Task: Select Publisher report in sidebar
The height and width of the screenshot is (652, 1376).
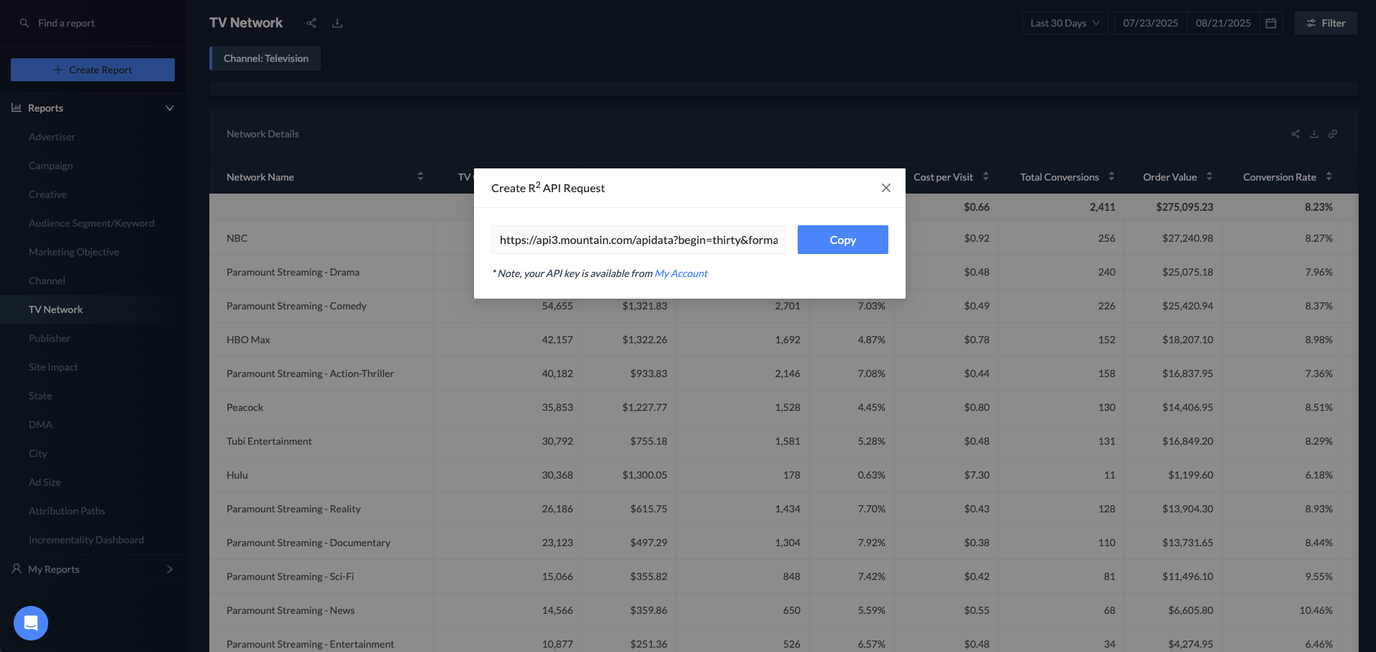Action: (x=50, y=338)
